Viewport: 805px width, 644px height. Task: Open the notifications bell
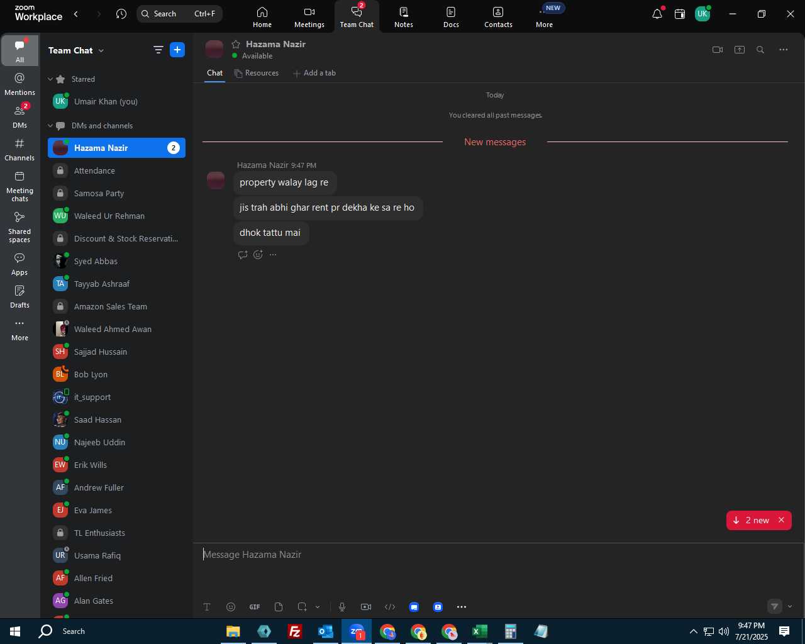click(657, 13)
